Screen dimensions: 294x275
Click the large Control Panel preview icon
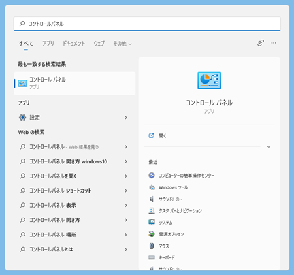[x=209, y=80]
